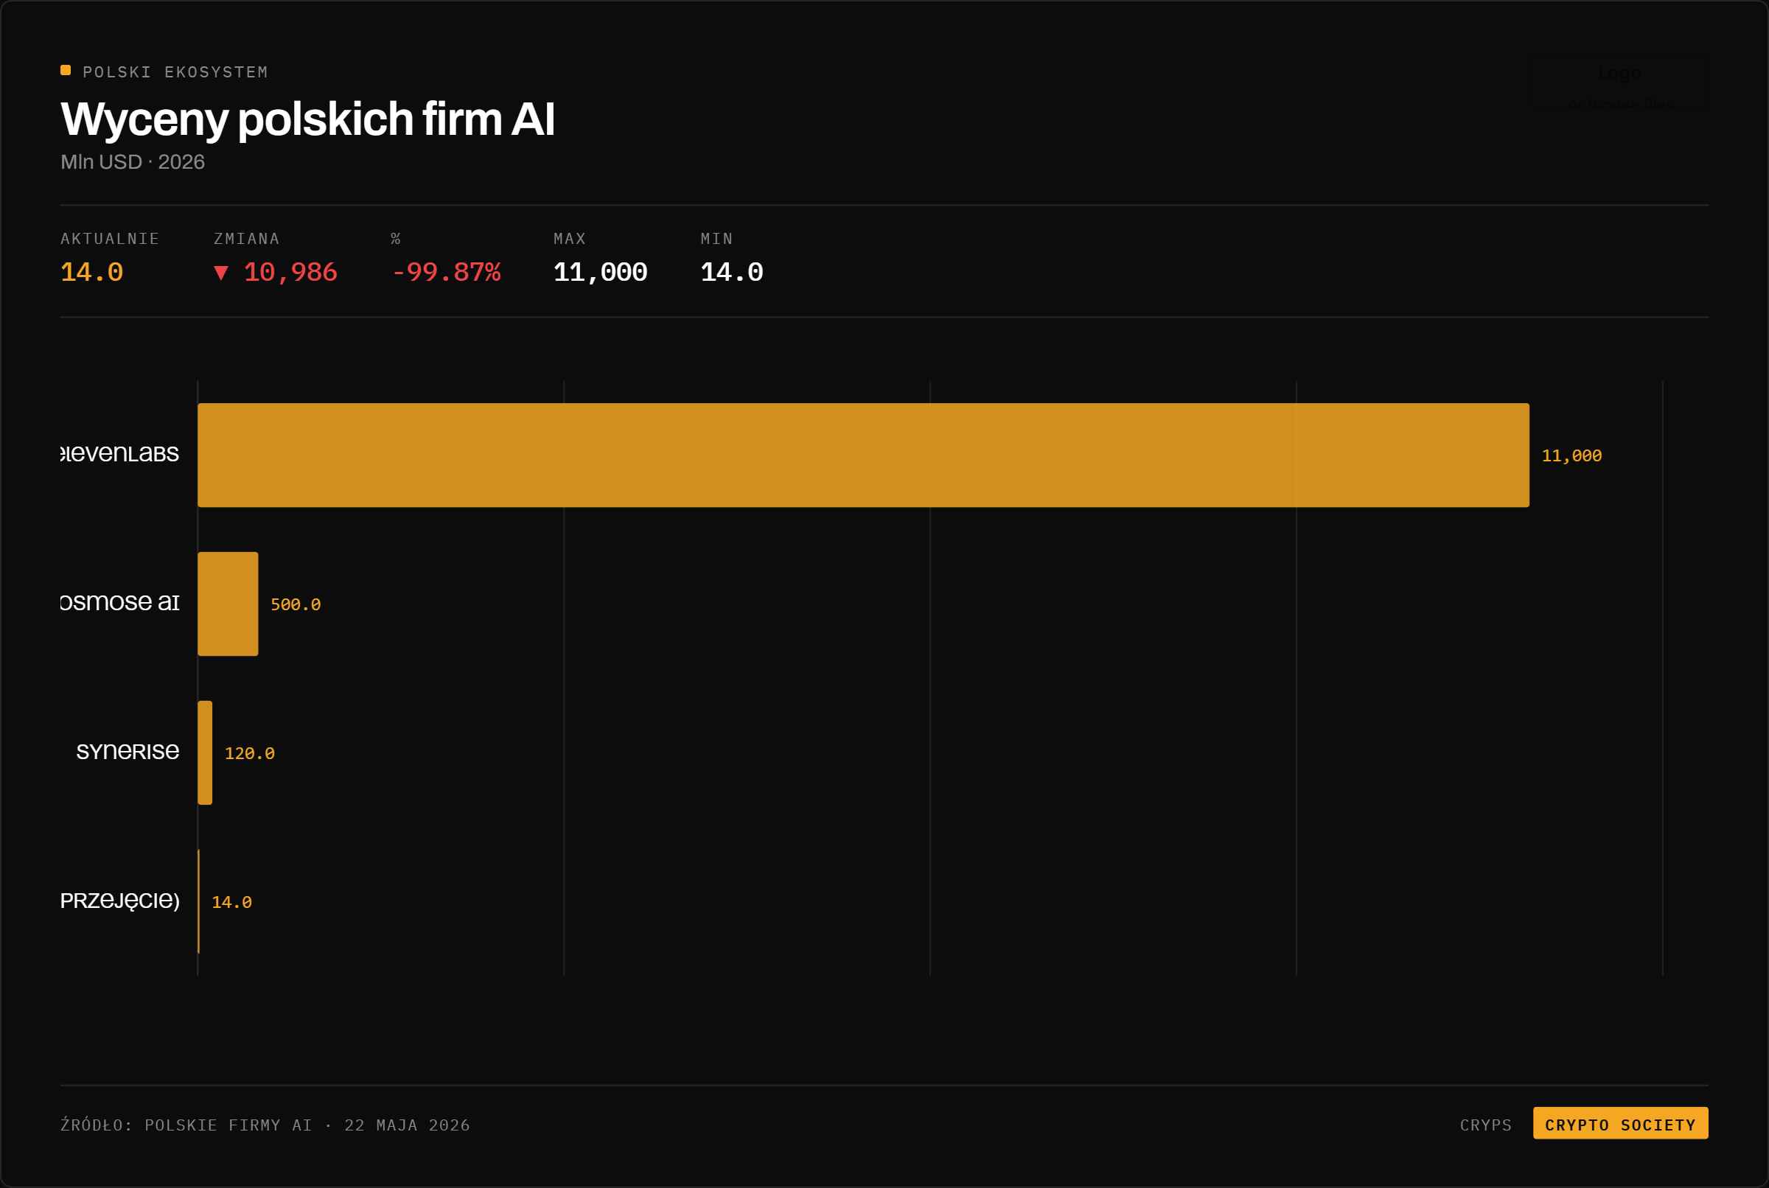Select the ElevenLabs company label
The image size is (1769, 1188).
point(119,453)
